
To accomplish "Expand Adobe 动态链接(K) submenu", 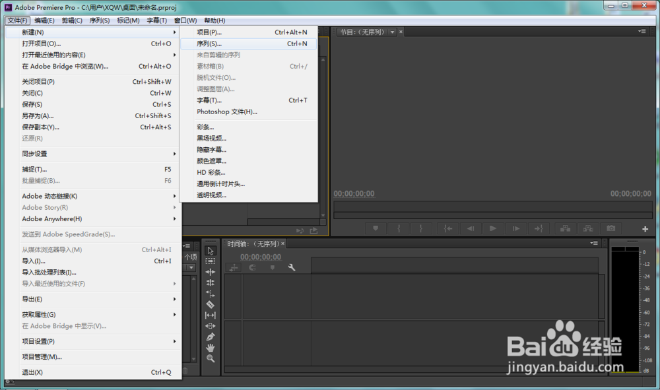I will click(92, 196).
